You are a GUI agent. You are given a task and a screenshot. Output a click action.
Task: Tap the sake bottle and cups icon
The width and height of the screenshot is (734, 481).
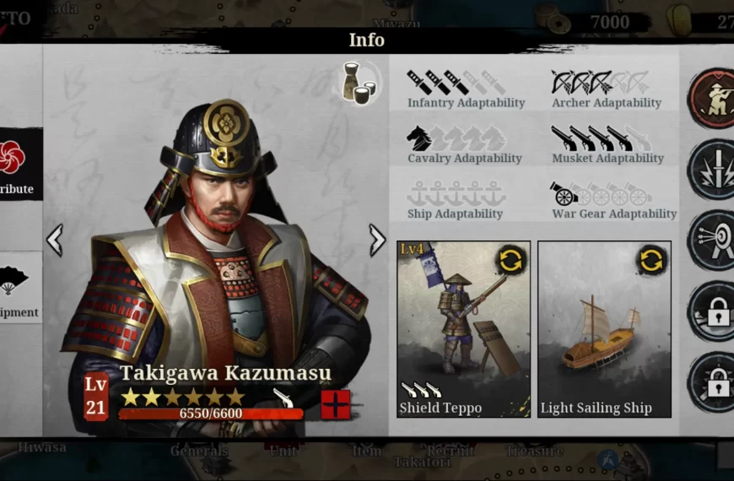point(359,82)
